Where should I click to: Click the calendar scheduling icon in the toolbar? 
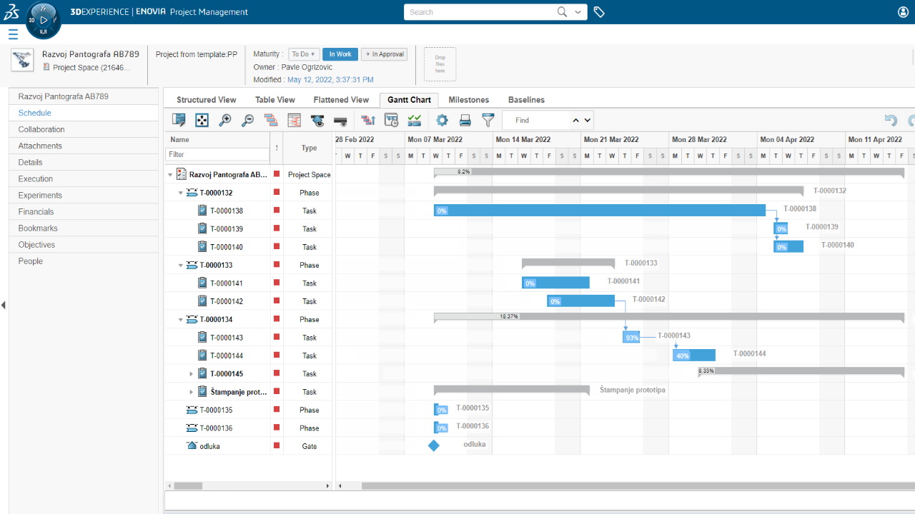390,120
